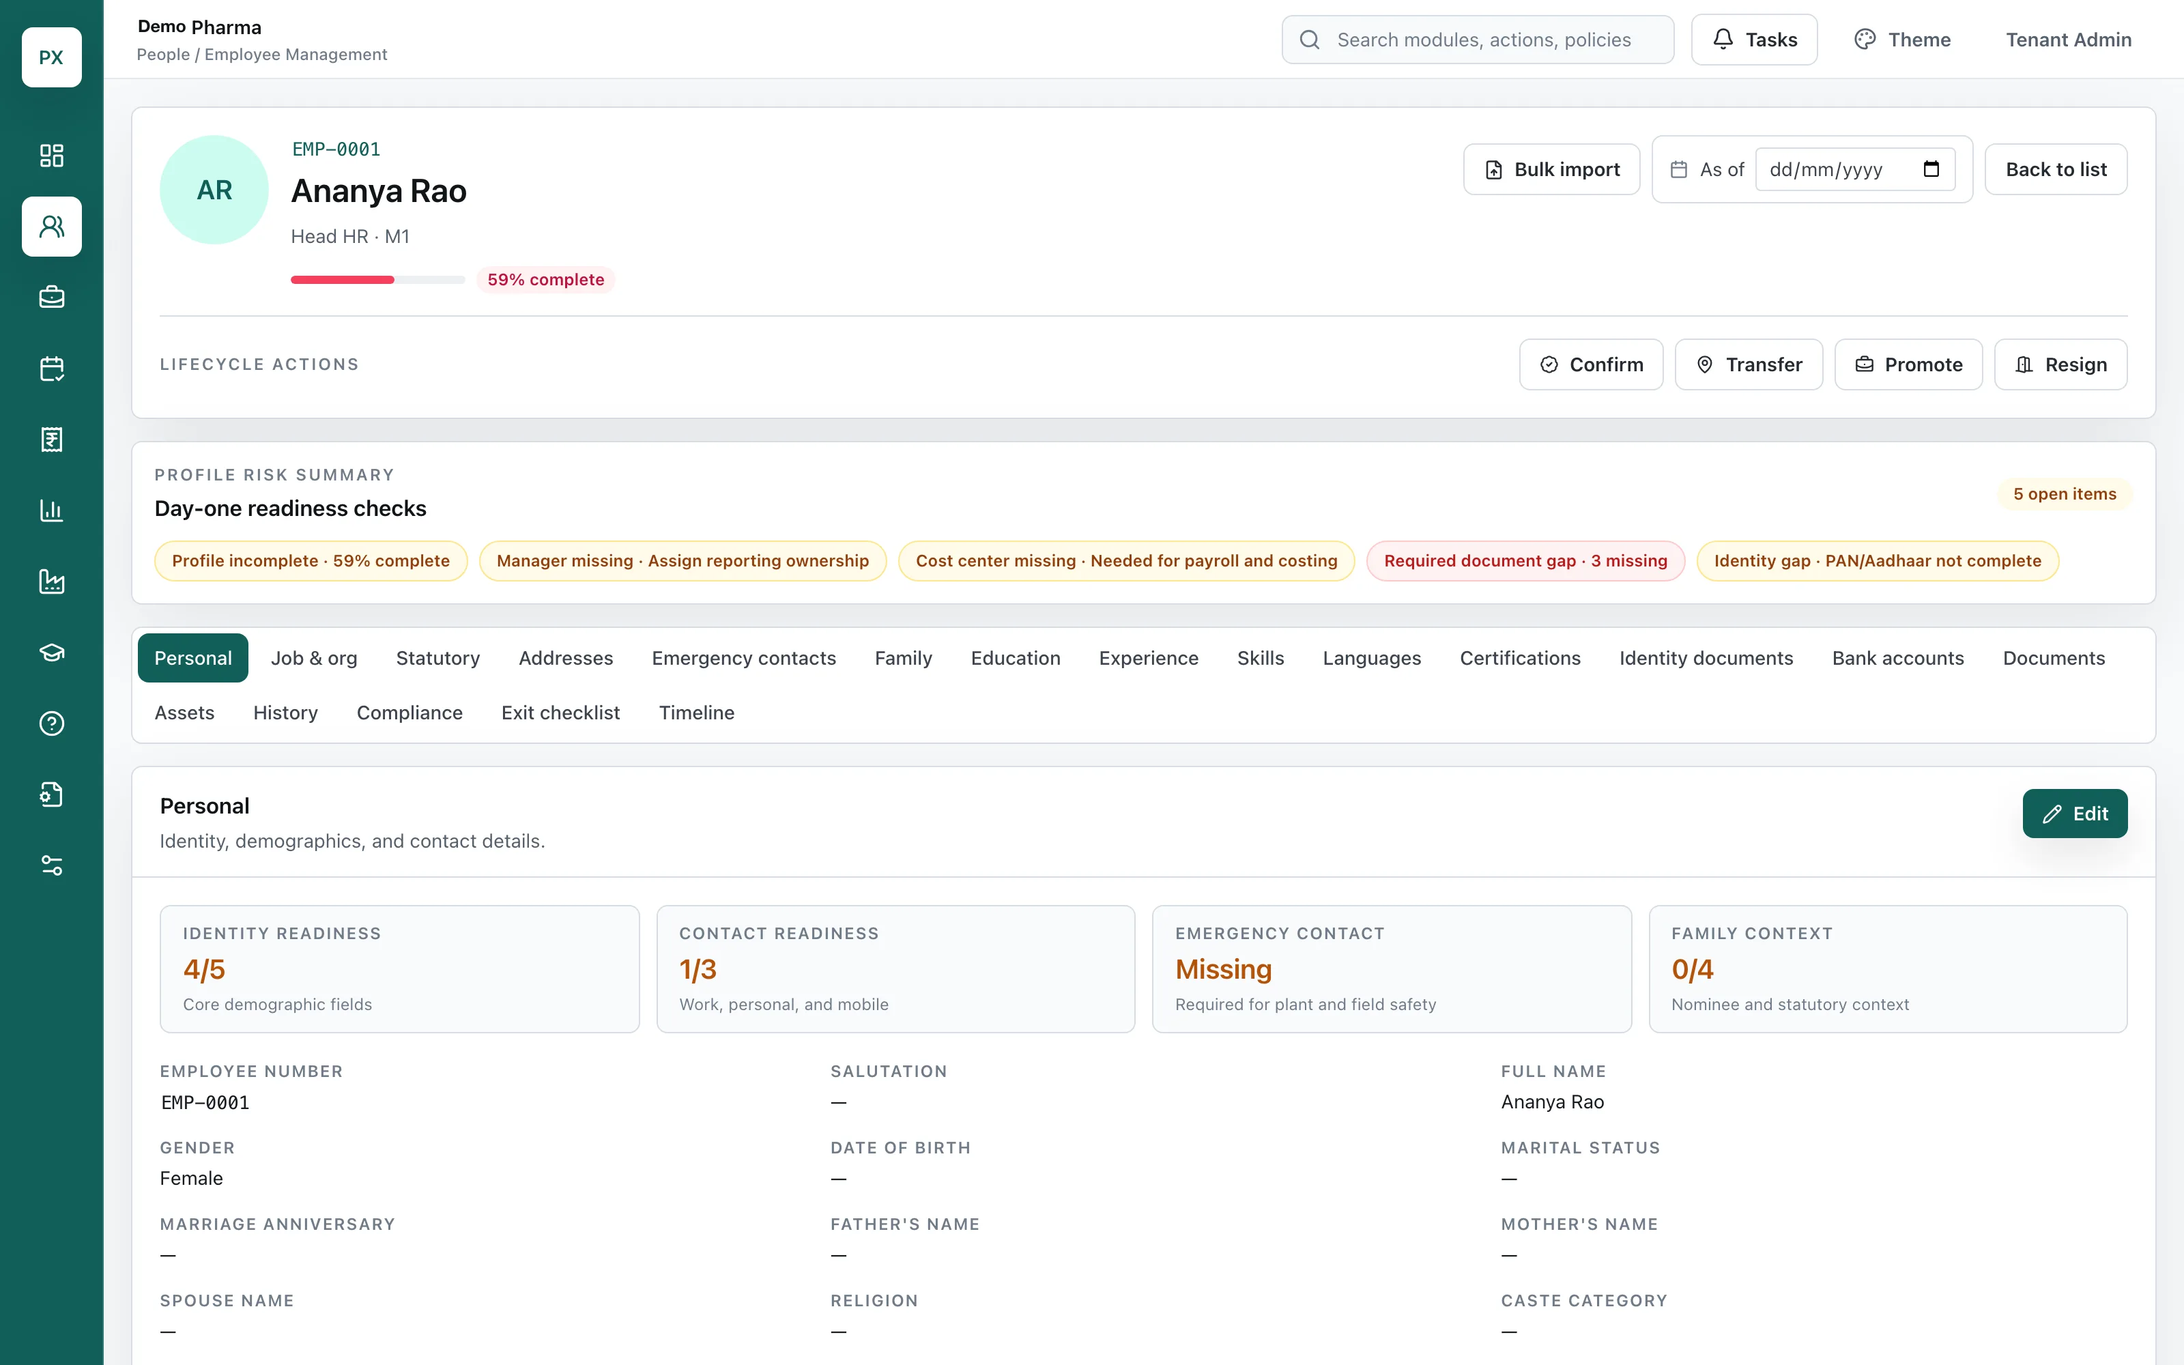
Task: Focus the search modules input field
Action: click(1478, 40)
